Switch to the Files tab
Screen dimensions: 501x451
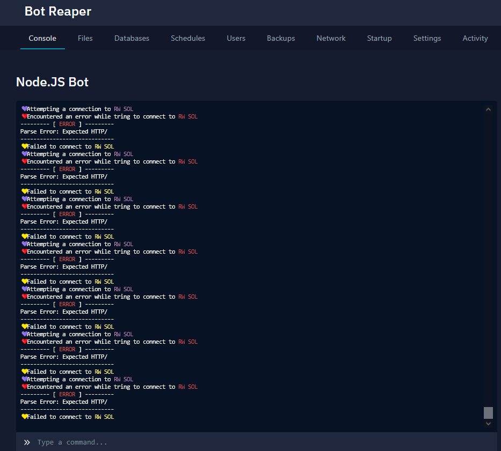(x=85, y=38)
